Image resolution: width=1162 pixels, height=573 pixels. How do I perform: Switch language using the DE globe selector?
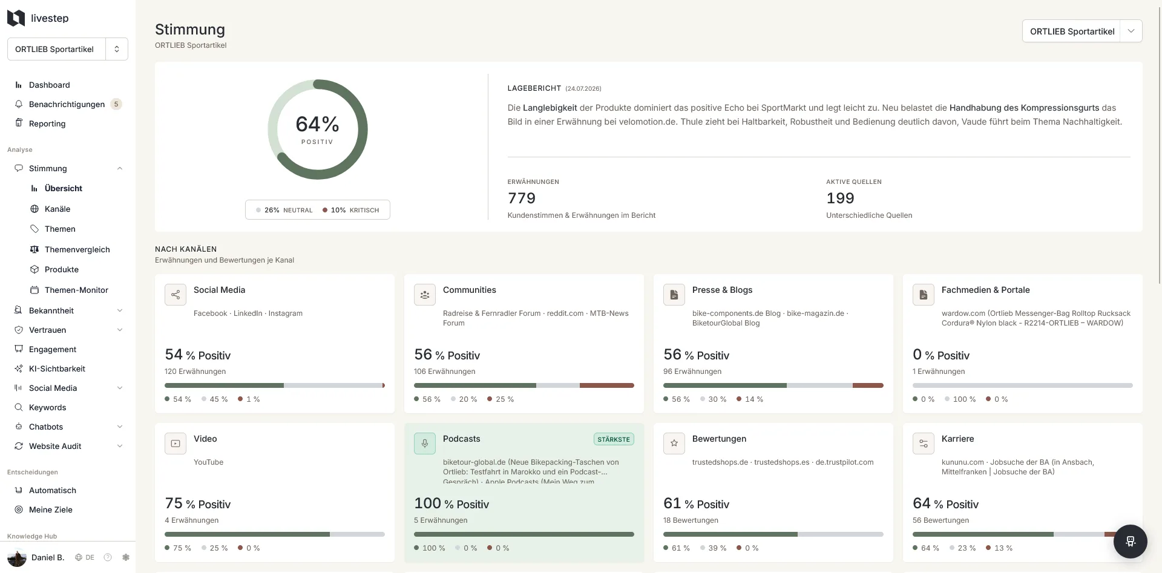pos(85,557)
